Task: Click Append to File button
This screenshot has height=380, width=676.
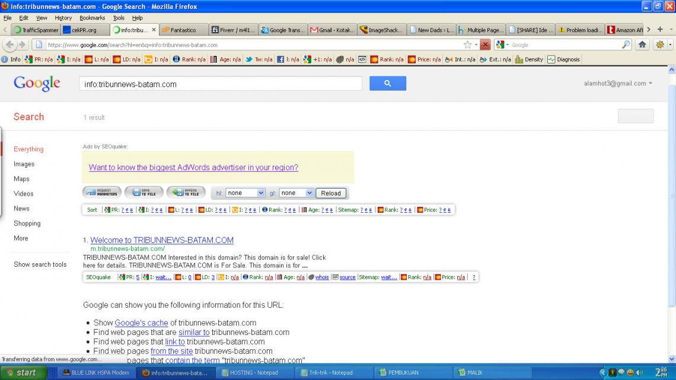Action: (186, 192)
